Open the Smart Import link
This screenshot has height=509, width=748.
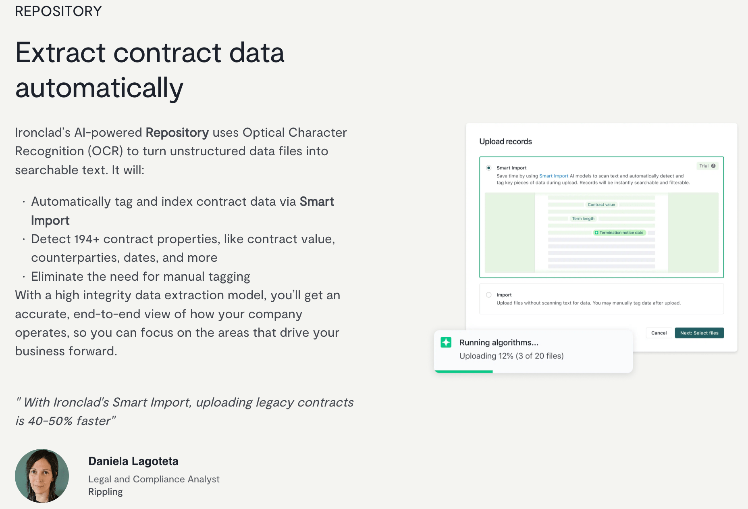pos(554,176)
